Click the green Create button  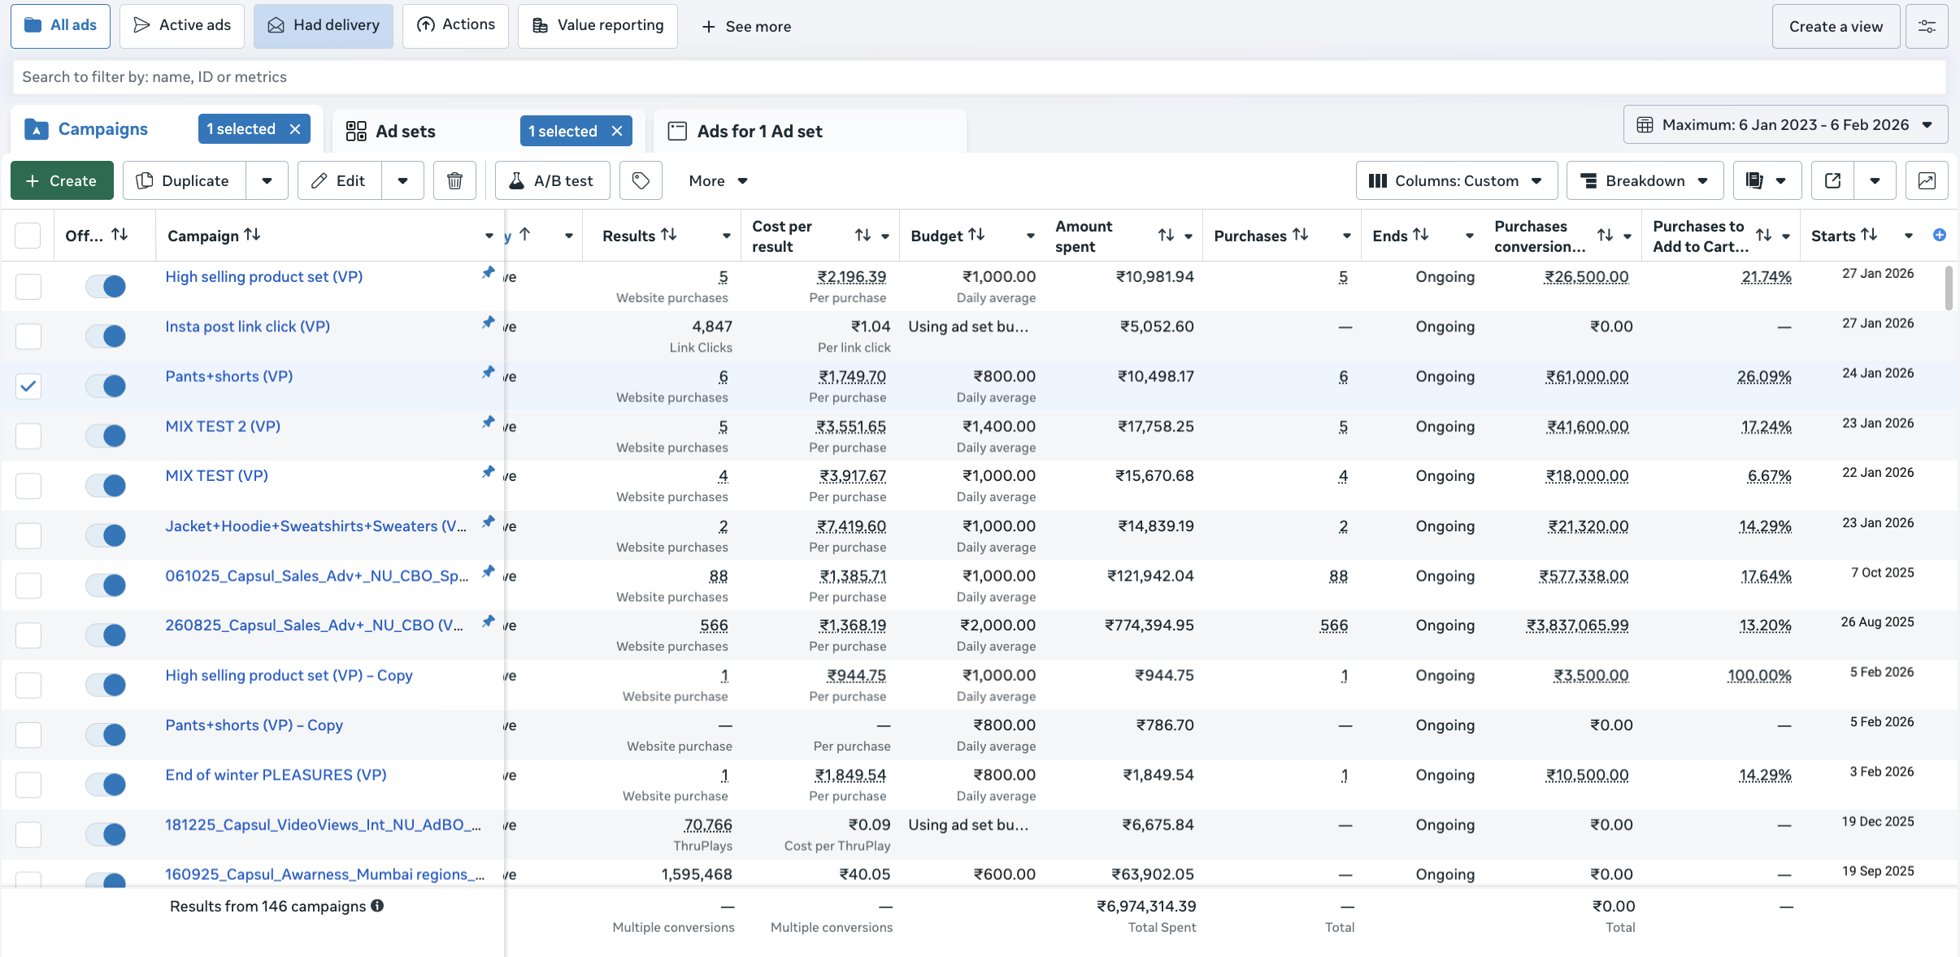click(x=62, y=180)
